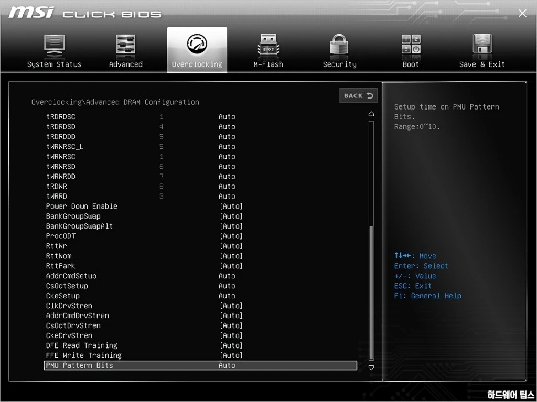Click the tRDWR setting label
The width and height of the screenshot is (537, 402).
57,186
